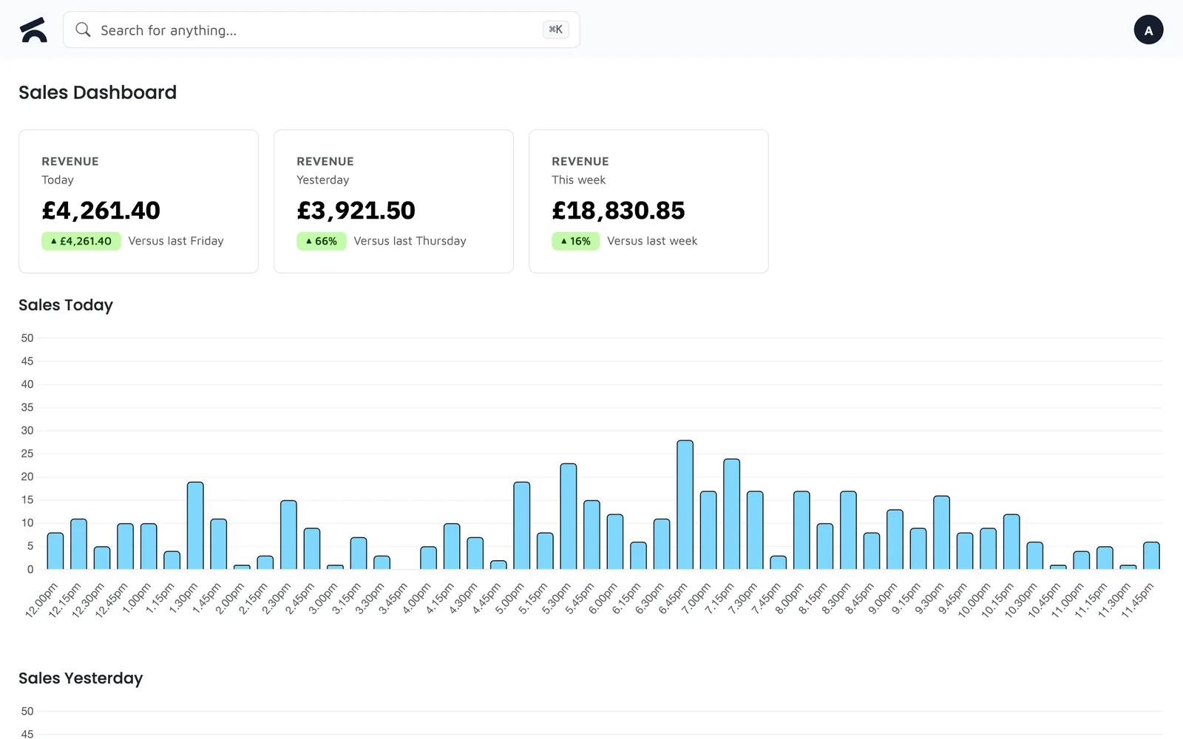
Task: Click the 10.15pm bar in Sales Today
Action: (1011, 542)
